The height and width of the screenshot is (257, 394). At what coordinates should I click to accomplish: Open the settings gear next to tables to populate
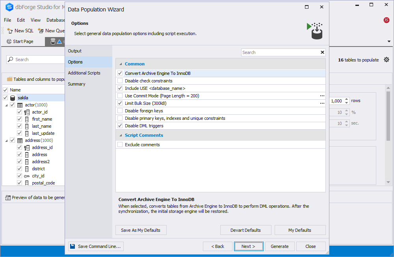click(387, 60)
